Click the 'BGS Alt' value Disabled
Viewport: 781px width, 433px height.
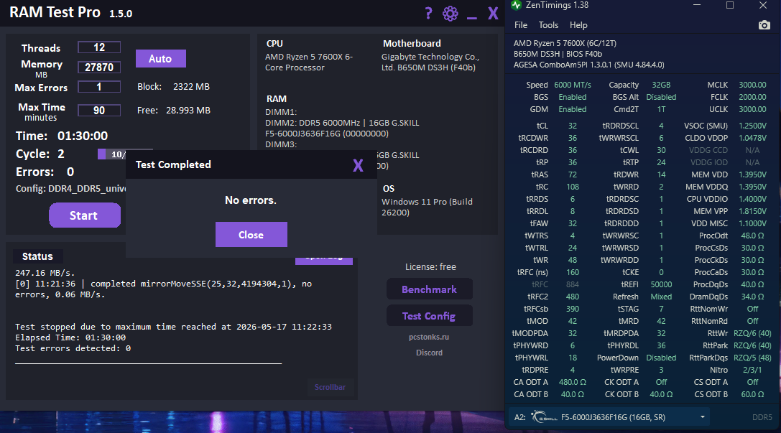(661, 97)
